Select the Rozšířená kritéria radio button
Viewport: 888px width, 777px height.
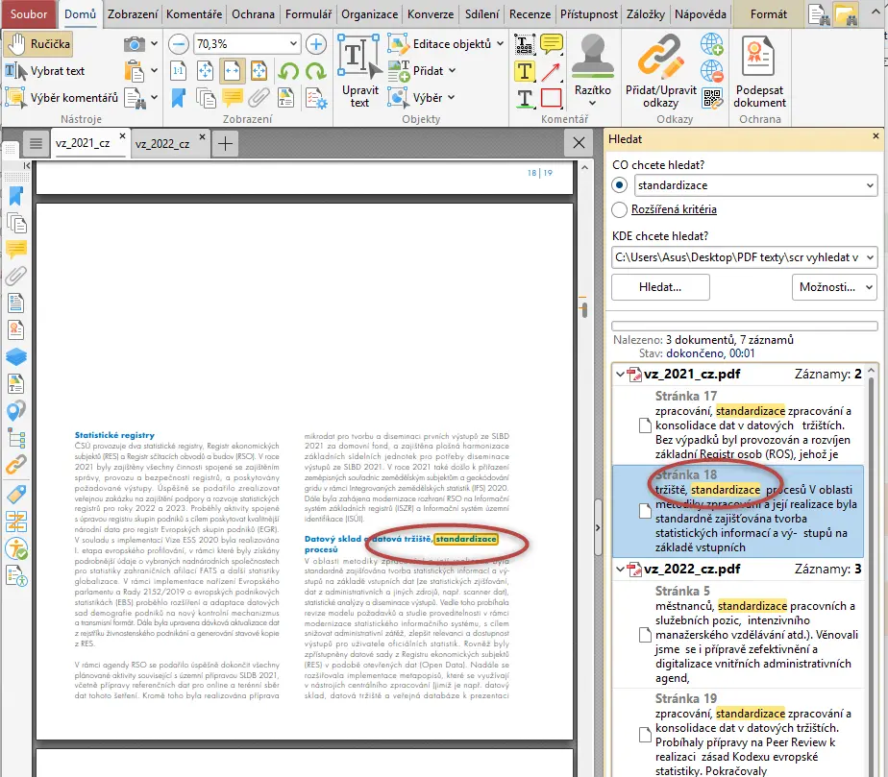point(620,209)
